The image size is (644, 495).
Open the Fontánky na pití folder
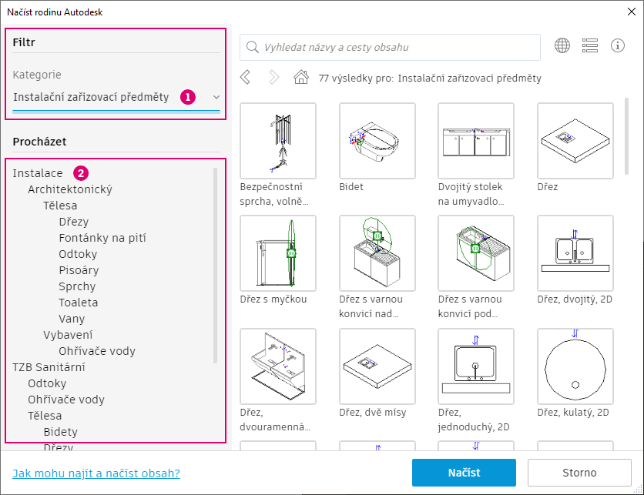point(102,238)
